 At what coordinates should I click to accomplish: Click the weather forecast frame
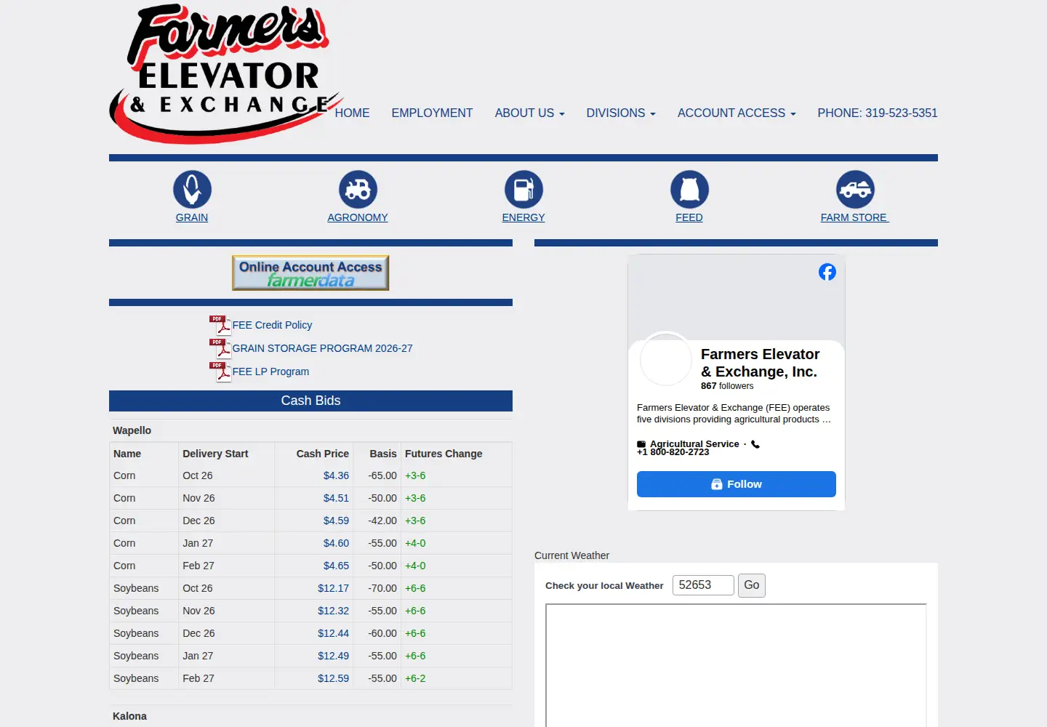pyautogui.click(x=736, y=665)
